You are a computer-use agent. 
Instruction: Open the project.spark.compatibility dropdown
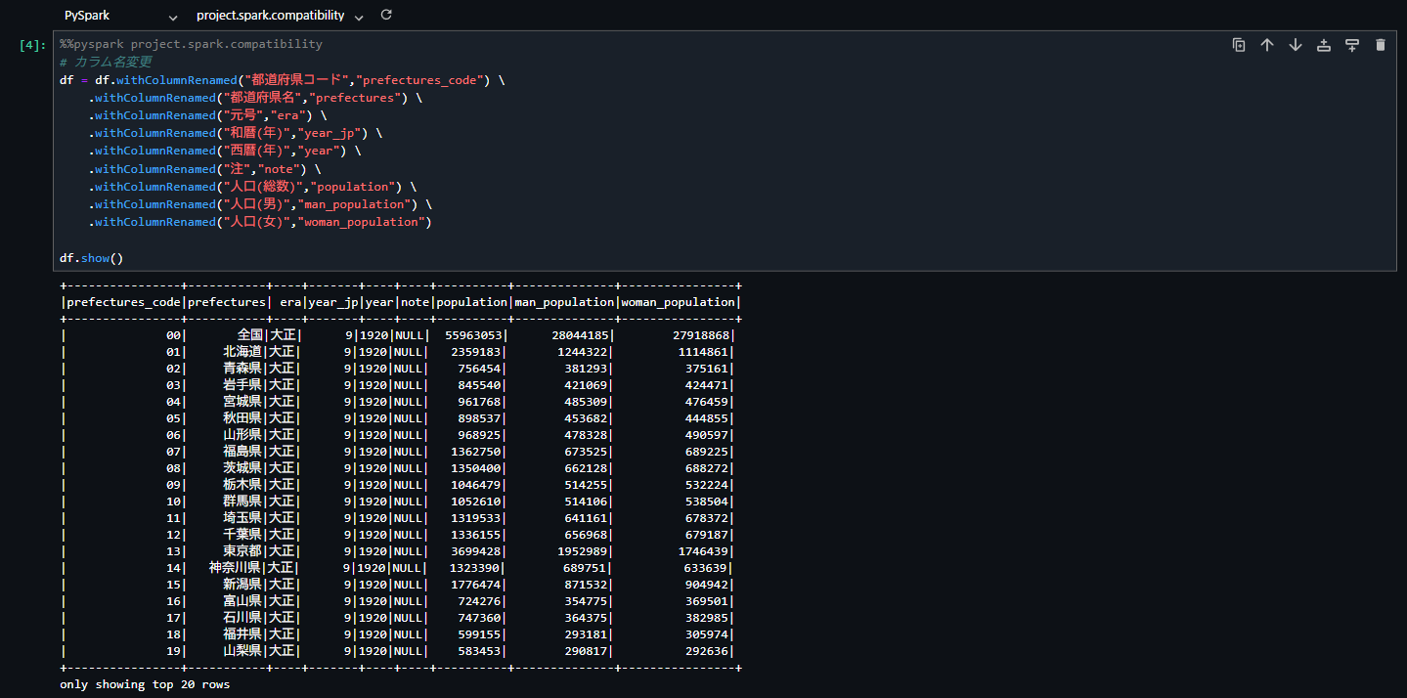280,16
